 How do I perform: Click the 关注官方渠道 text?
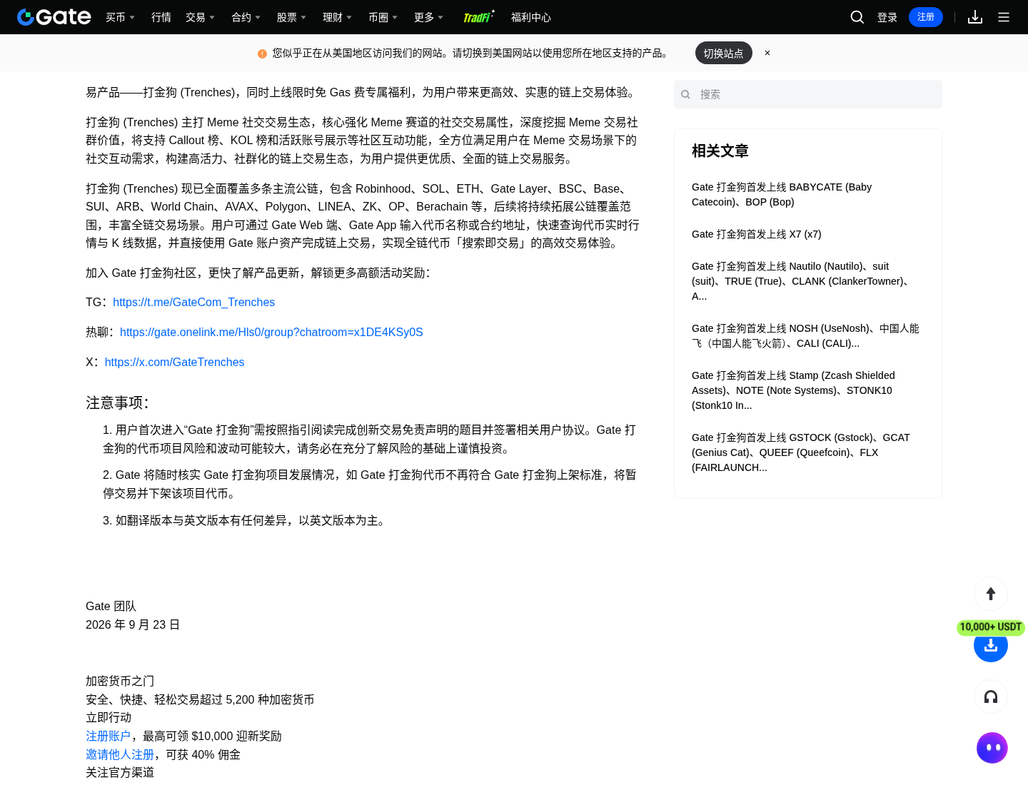[x=120, y=773]
